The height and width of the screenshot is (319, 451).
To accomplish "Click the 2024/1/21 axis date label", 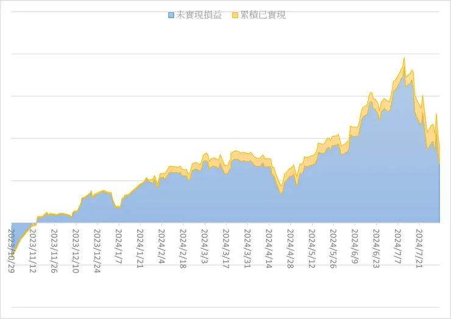I will point(140,248).
